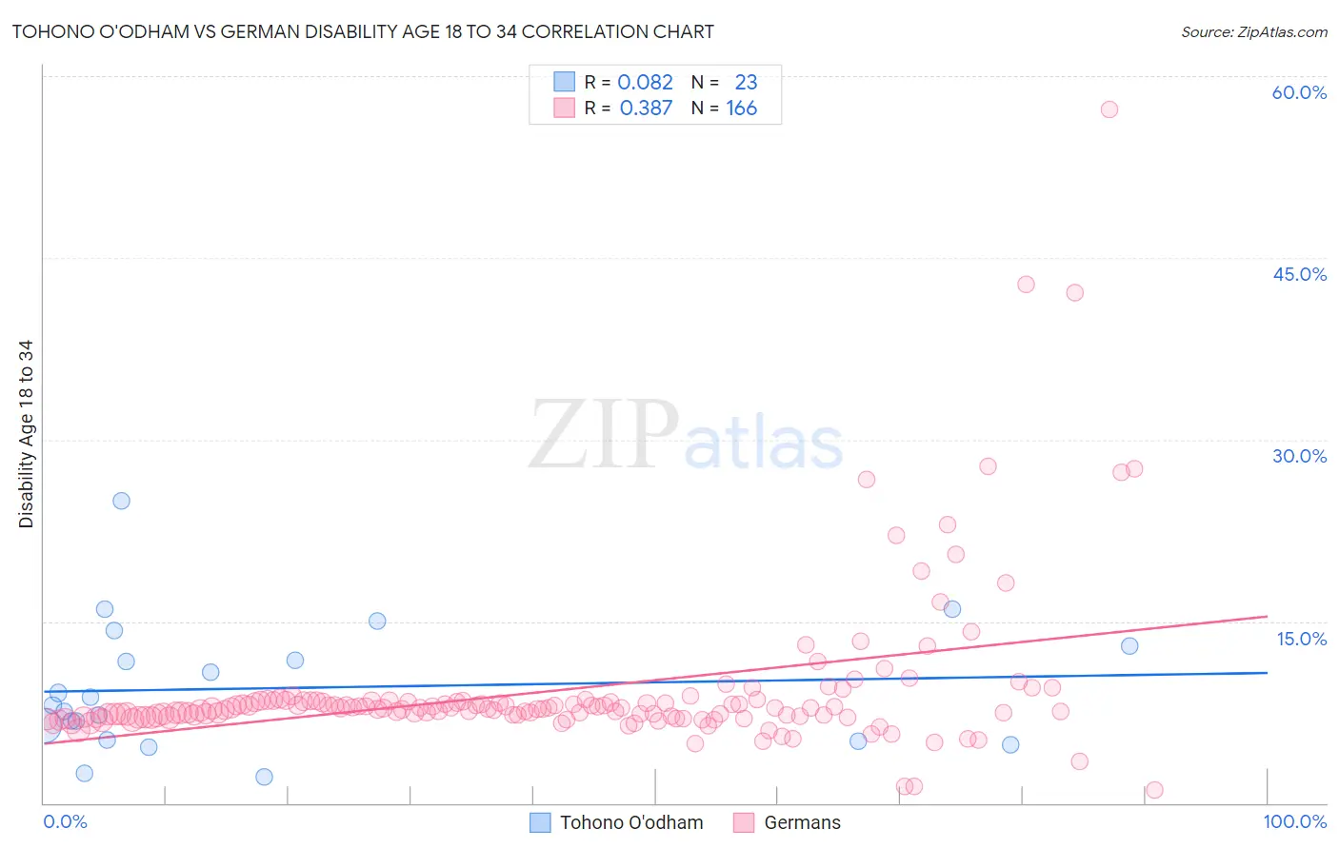Click the ZIPatlas watermark logo

[x=686, y=435]
